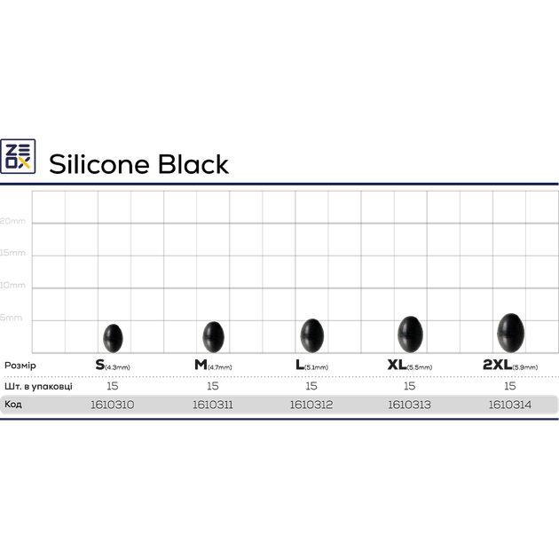Image resolution: width=559 pixels, height=559 pixels.
Task: Click the M (4.7mm) size label
Action: tap(213, 365)
